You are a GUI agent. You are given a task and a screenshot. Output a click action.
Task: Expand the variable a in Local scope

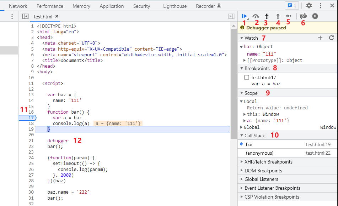(245, 121)
